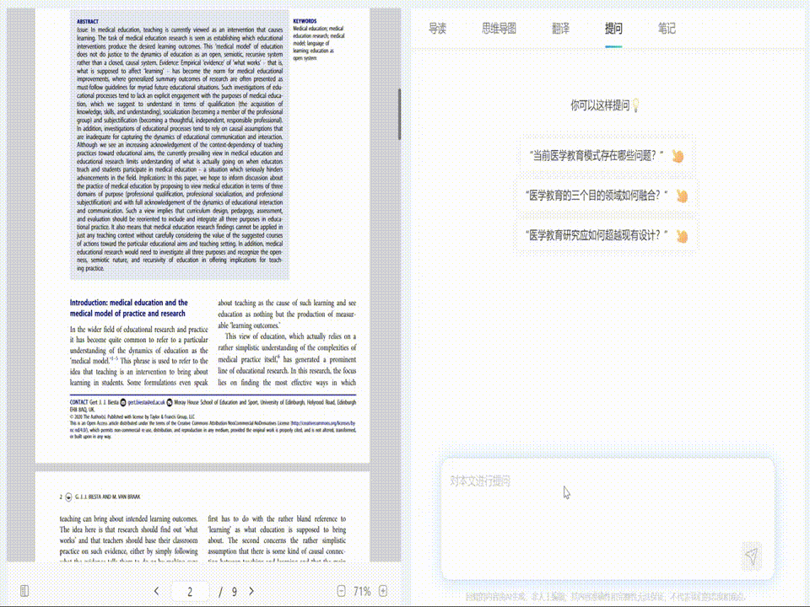The width and height of the screenshot is (810, 607).
Task: Switch to the 思维导图 tab
Action: [499, 29]
